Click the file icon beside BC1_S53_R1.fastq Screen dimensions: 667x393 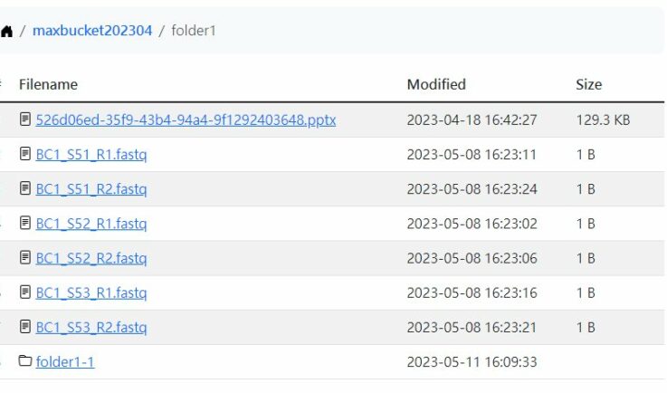click(x=25, y=292)
